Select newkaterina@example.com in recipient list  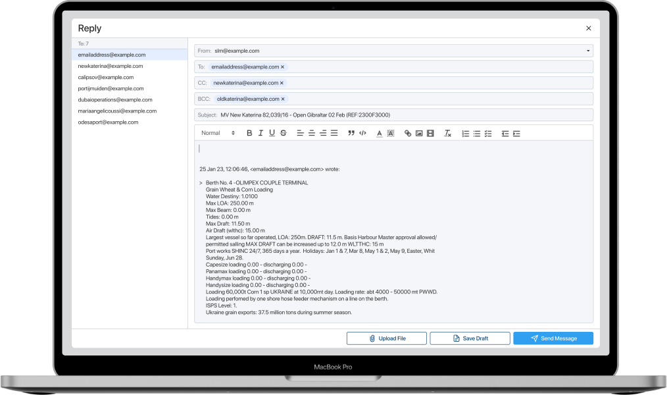click(x=130, y=66)
